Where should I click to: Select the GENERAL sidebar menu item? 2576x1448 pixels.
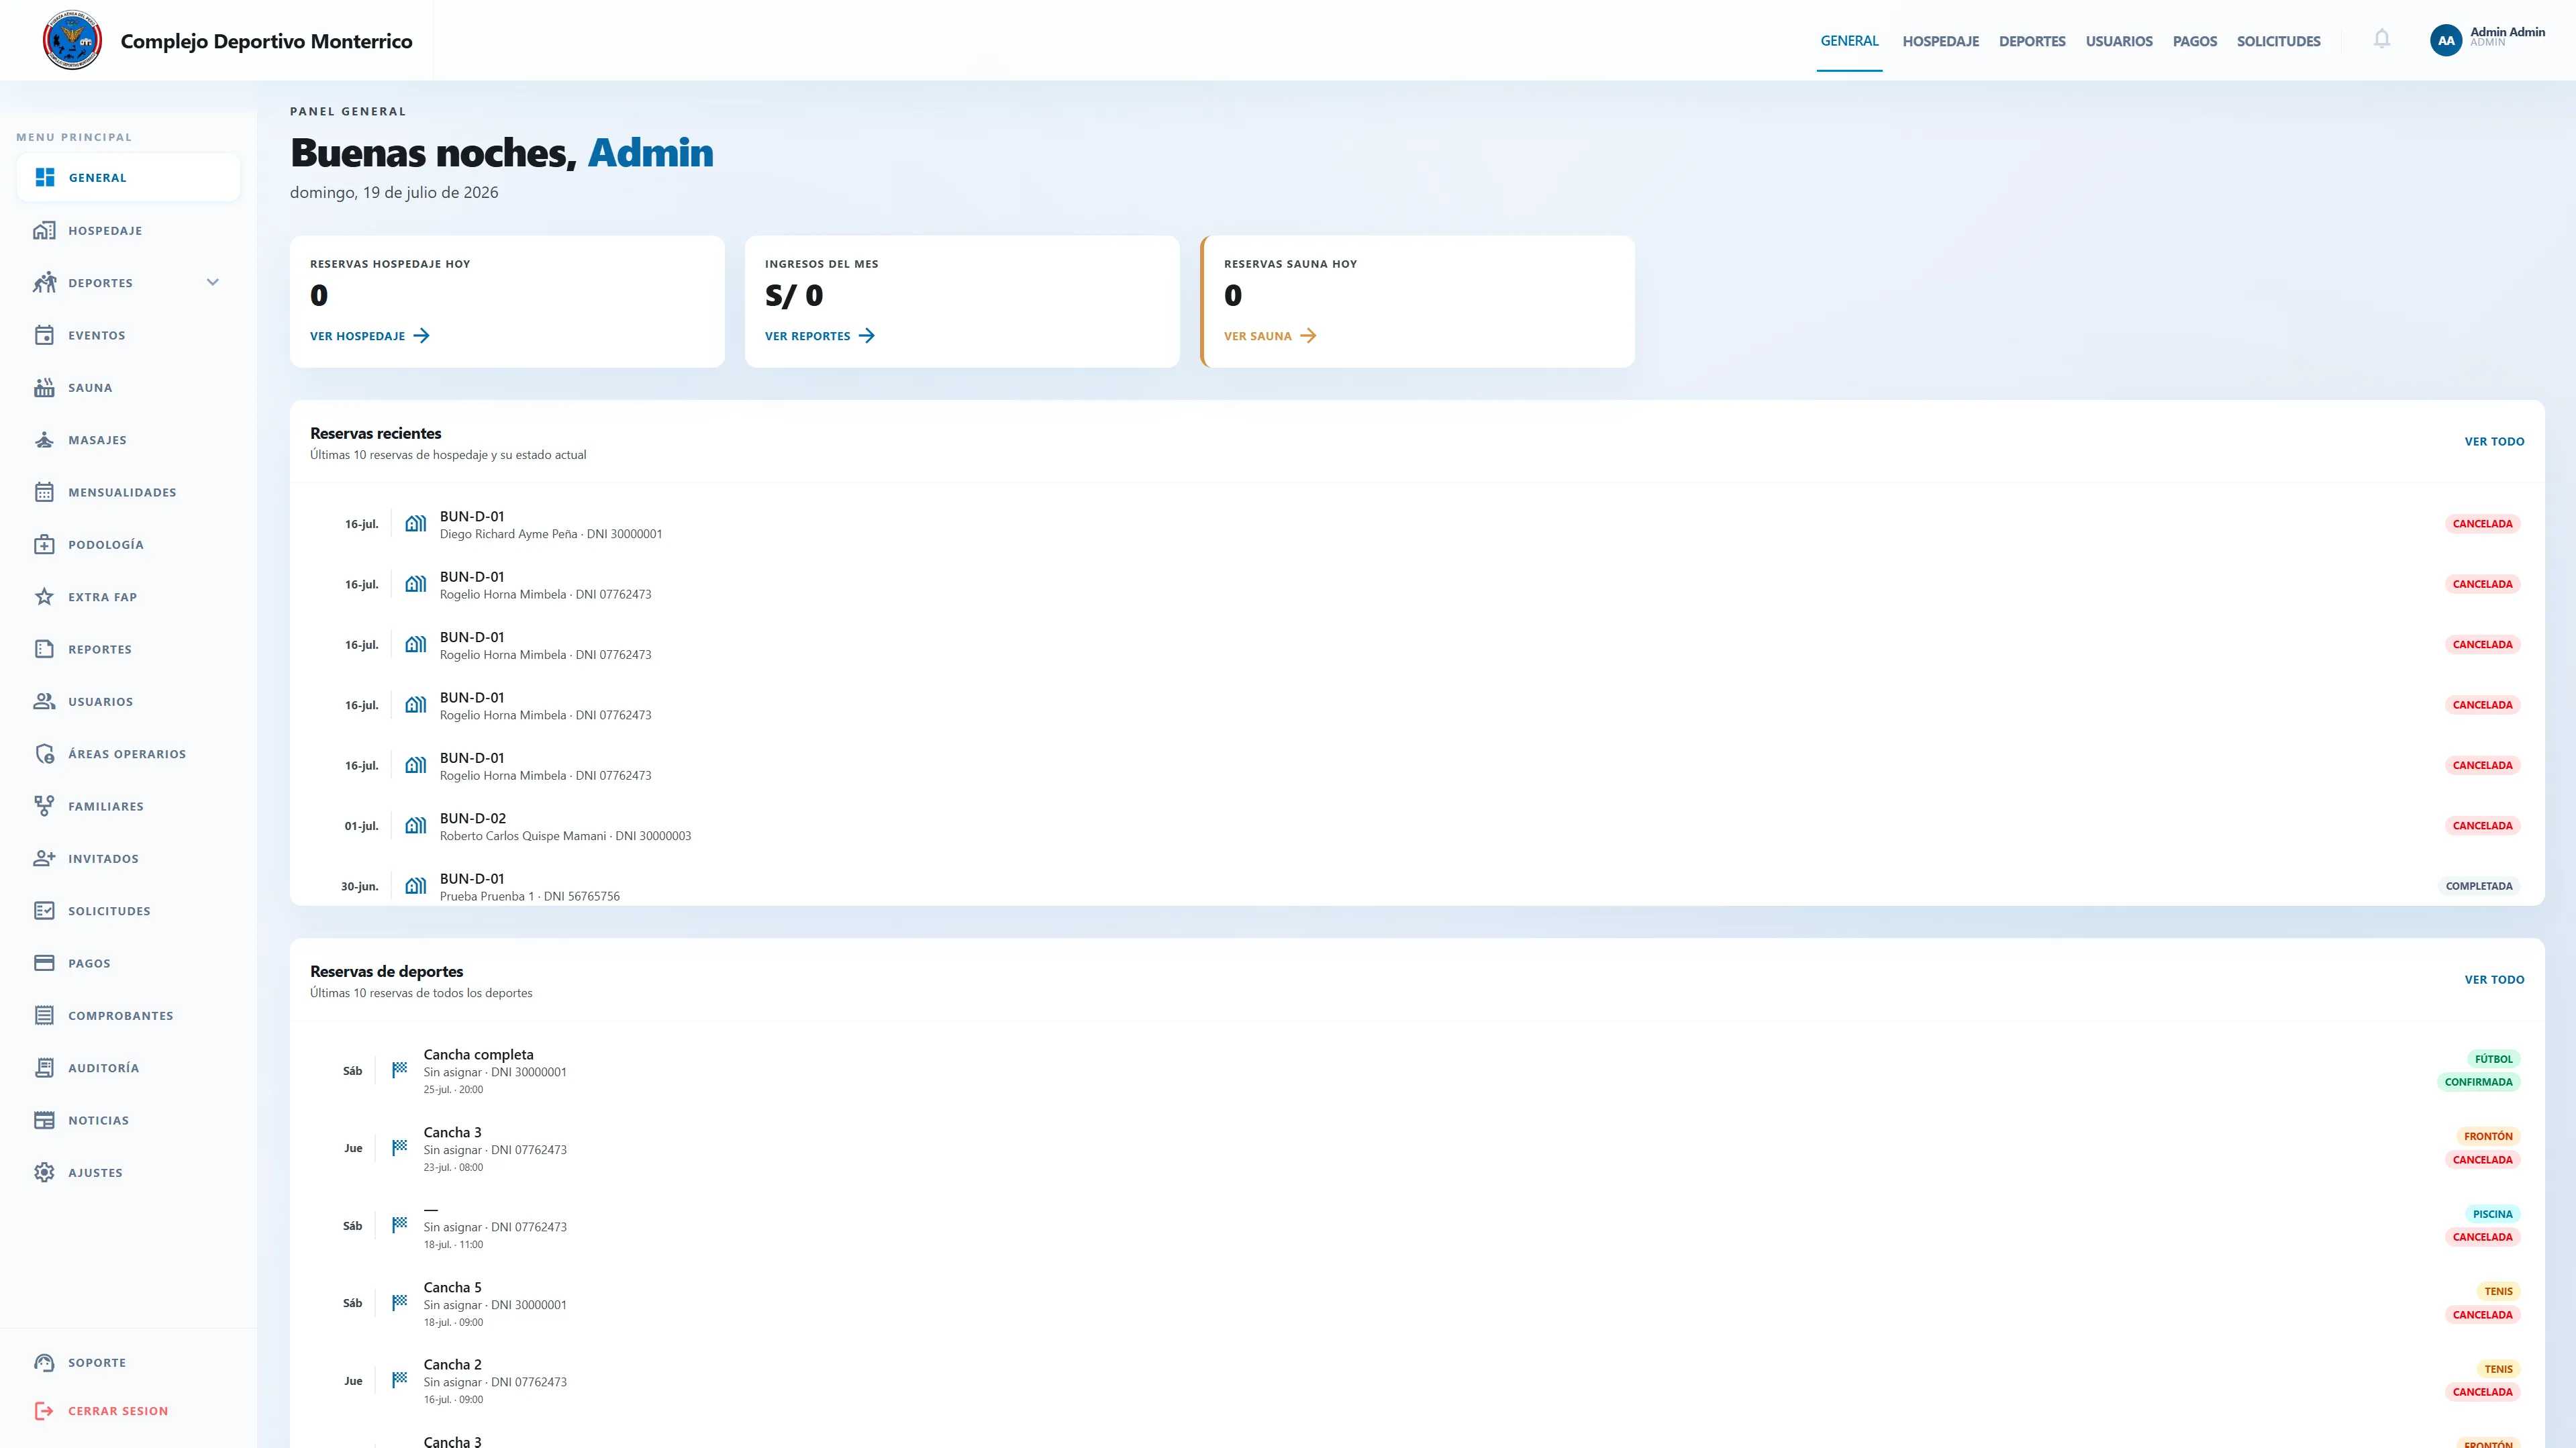point(128,177)
